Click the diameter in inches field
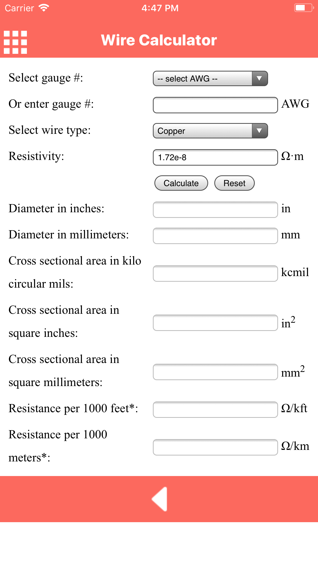The height and width of the screenshot is (566, 318). tap(215, 210)
